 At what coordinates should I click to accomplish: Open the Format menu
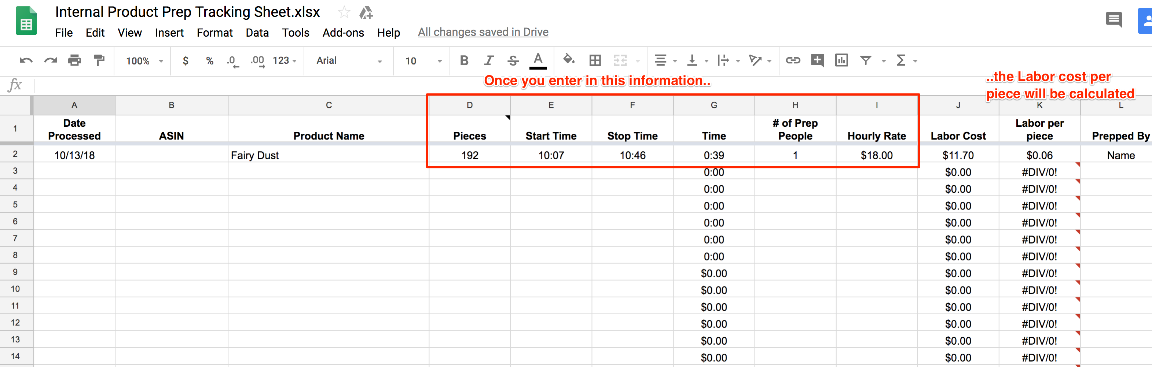tap(214, 32)
